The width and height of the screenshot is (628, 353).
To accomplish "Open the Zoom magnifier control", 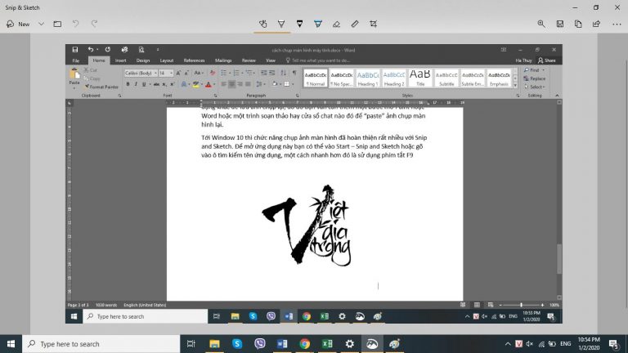I will coord(541,25).
